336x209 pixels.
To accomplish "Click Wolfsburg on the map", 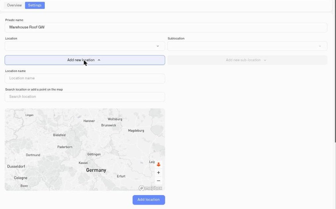I will tap(115, 119).
